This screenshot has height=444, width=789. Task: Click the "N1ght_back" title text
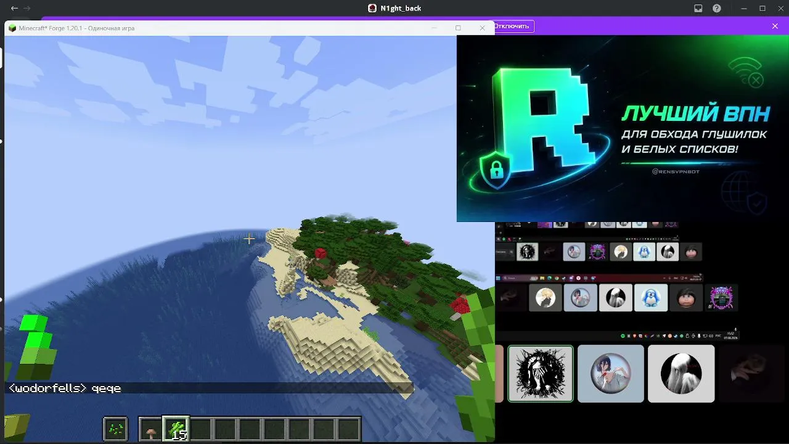401,9
